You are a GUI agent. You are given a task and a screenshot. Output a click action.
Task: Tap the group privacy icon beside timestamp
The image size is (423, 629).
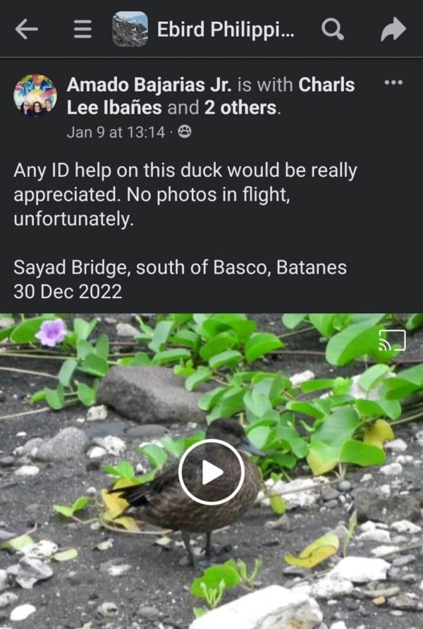(184, 131)
